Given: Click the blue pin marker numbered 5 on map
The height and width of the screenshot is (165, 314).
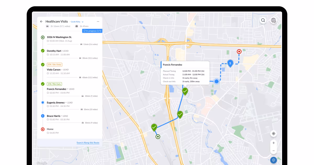Looking at the screenshot, I should (230, 63).
